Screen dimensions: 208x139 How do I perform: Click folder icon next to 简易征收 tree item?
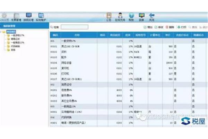[8, 39]
